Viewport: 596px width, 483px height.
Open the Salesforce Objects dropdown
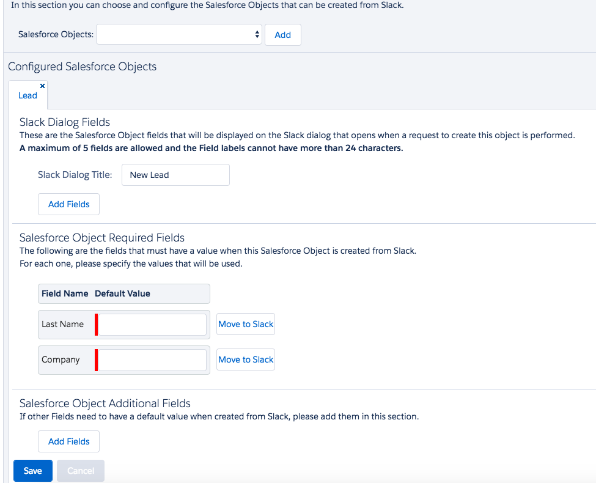(177, 34)
